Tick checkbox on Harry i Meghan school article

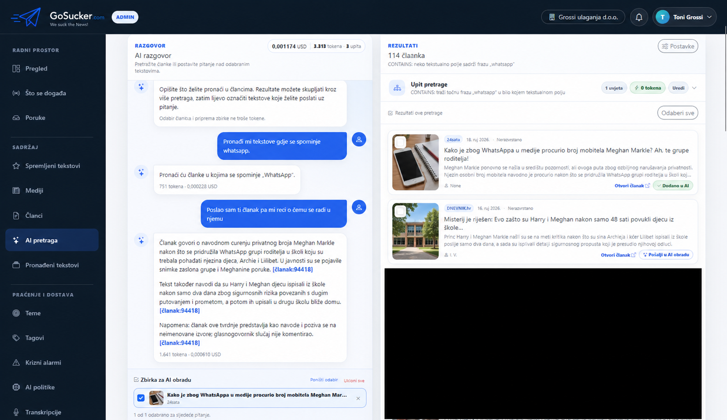pos(400,211)
